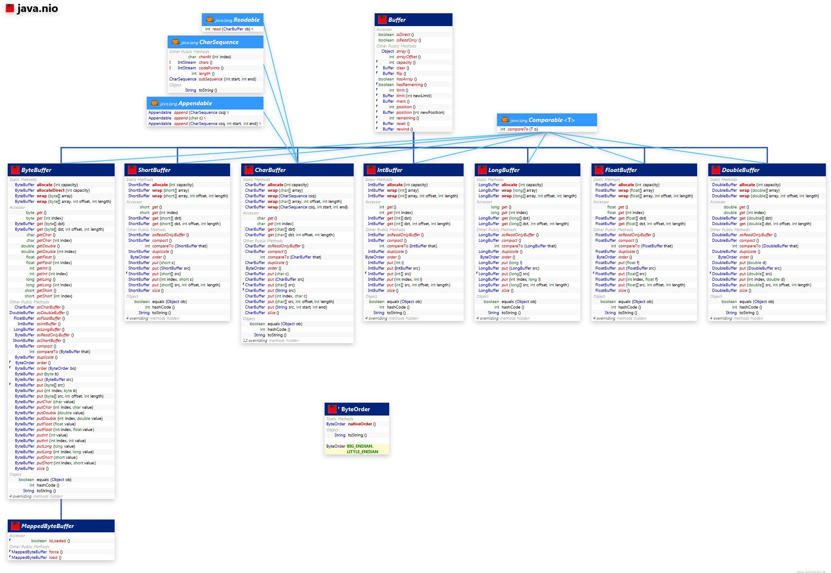The height and width of the screenshot is (573, 831).
Task: Click put (IntBuffer src) in IntBuffer
Action: (403, 268)
